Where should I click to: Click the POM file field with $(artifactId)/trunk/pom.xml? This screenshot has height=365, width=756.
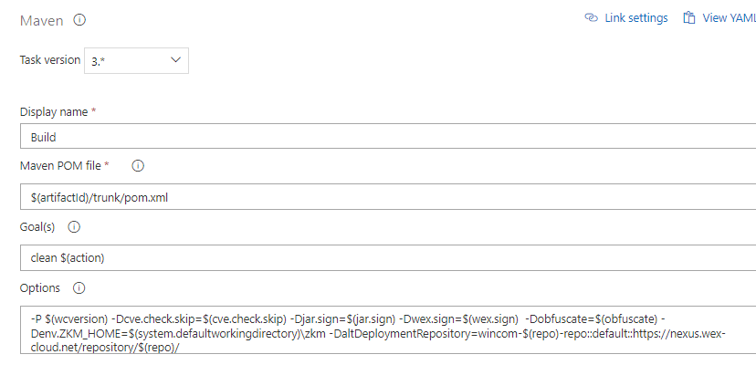388,197
